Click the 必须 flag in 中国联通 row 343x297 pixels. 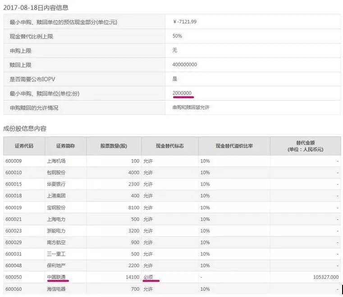click(x=148, y=277)
